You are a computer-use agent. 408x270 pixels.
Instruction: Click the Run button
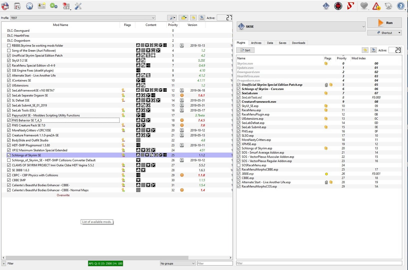tap(384, 23)
